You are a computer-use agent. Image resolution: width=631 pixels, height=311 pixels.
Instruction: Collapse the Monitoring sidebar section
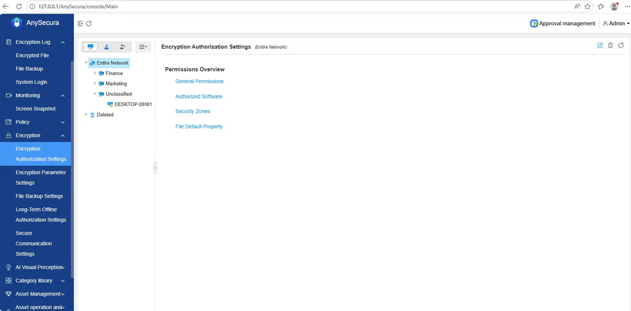pos(63,95)
